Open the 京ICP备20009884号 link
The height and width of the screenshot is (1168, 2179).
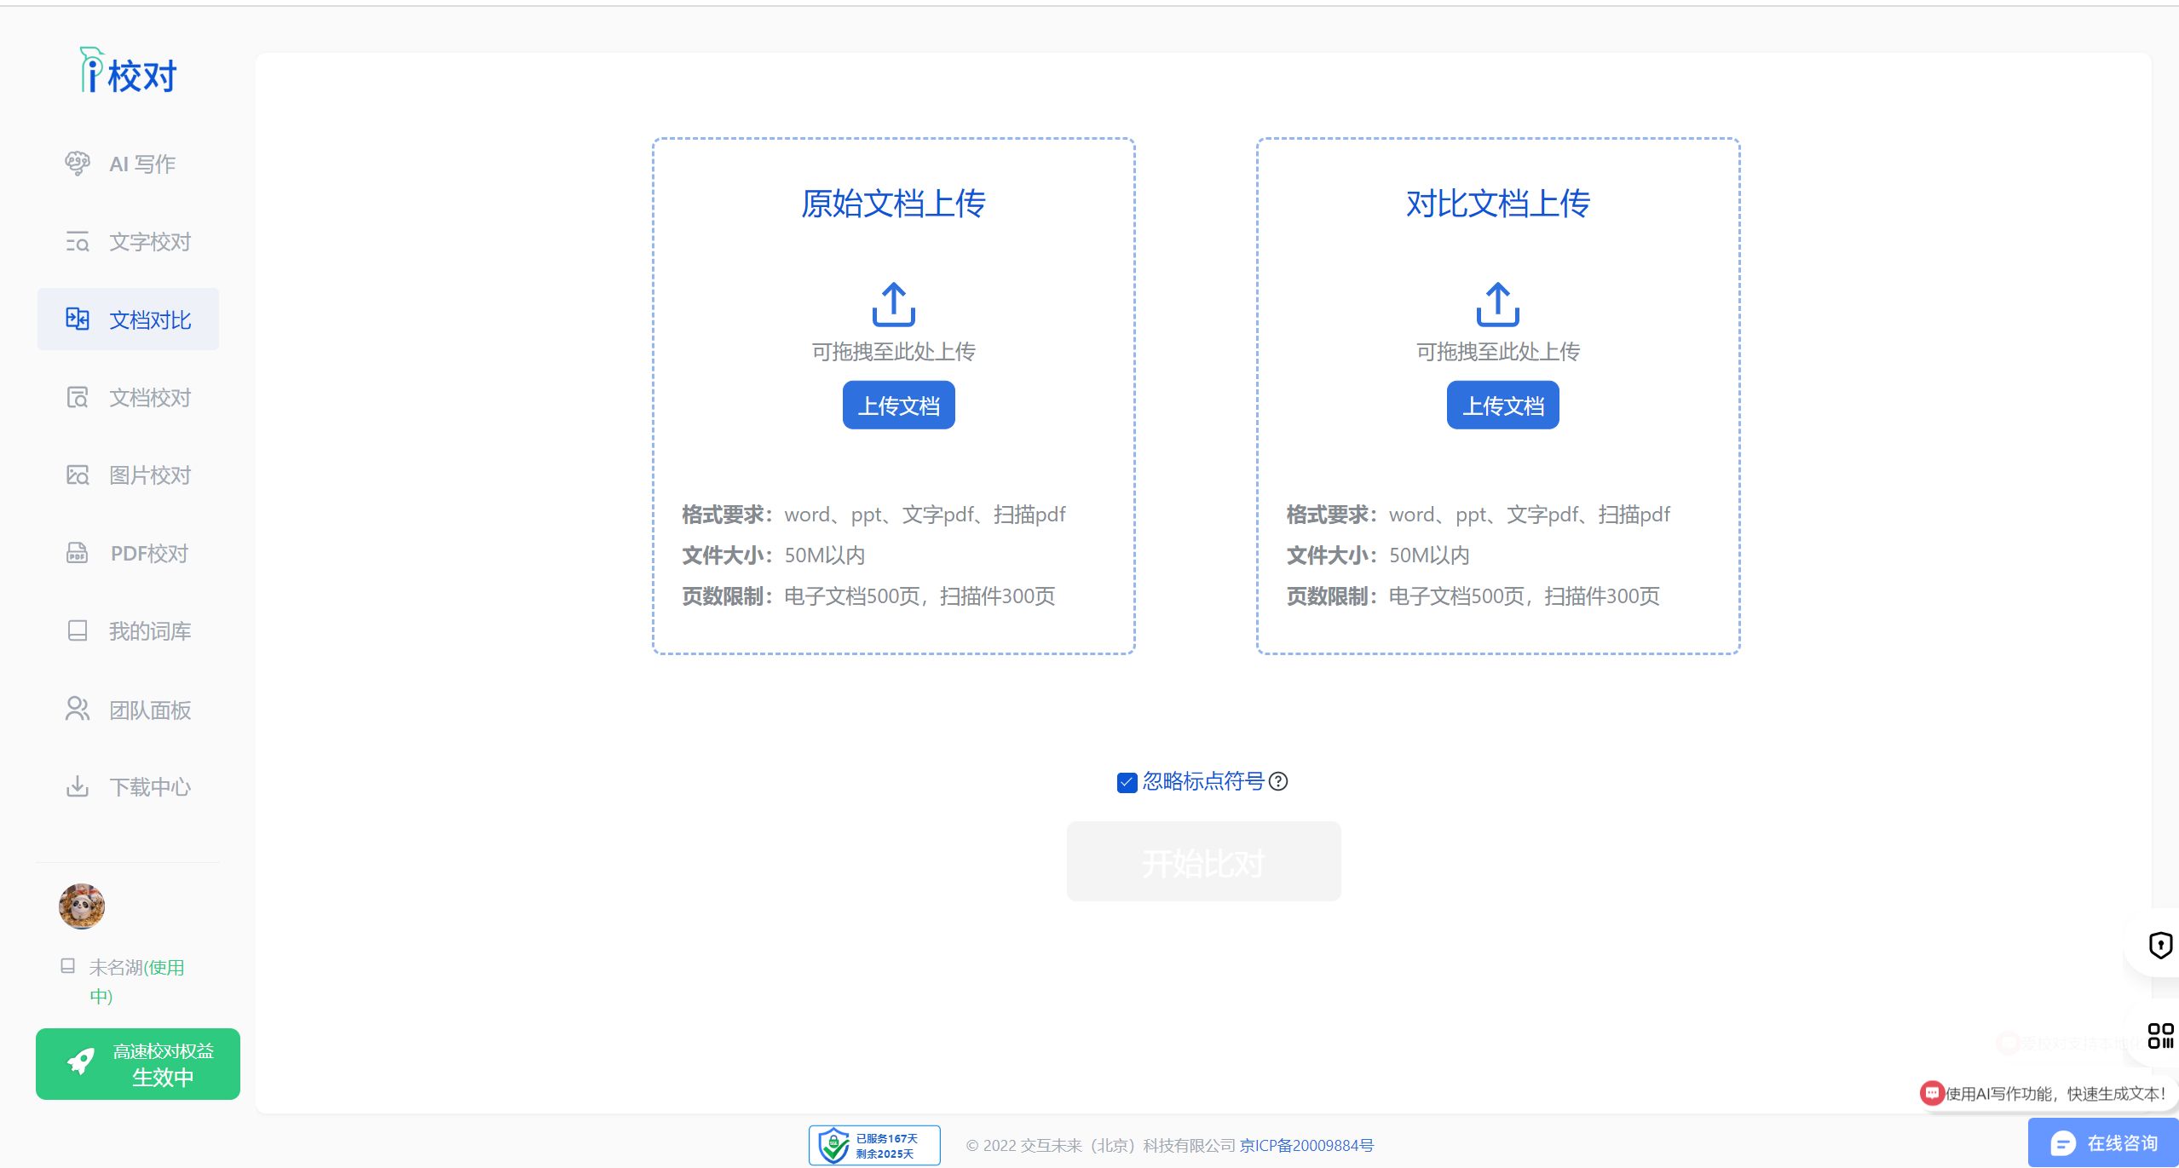tap(1306, 1146)
